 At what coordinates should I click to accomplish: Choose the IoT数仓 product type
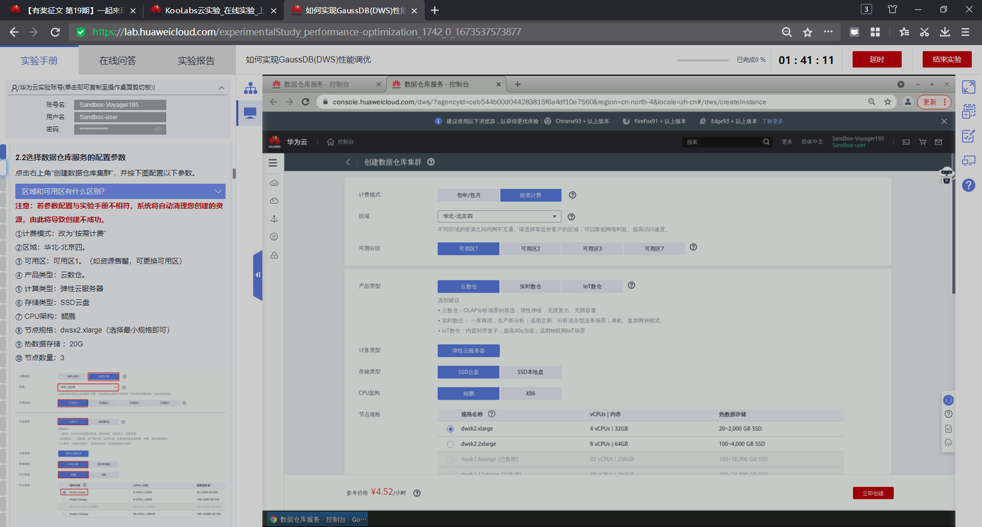click(x=592, y=287)
